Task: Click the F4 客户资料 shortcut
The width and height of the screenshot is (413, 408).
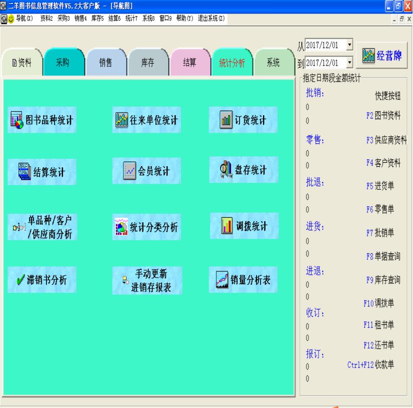Action: click(383, 163)
